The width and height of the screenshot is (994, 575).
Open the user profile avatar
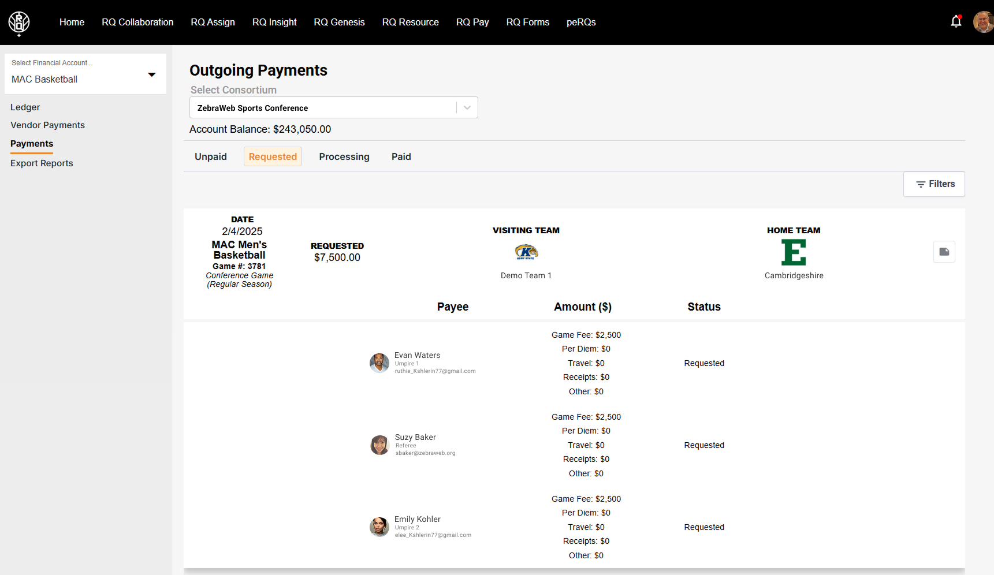(982, 22)
